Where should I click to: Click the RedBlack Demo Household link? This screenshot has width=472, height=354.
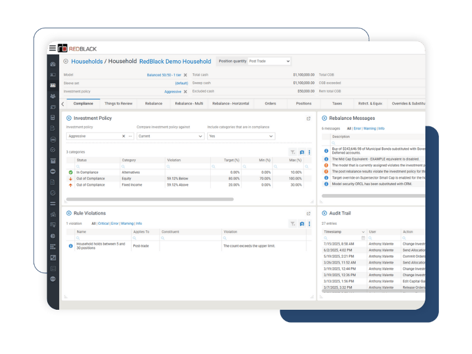click(175, 61)
